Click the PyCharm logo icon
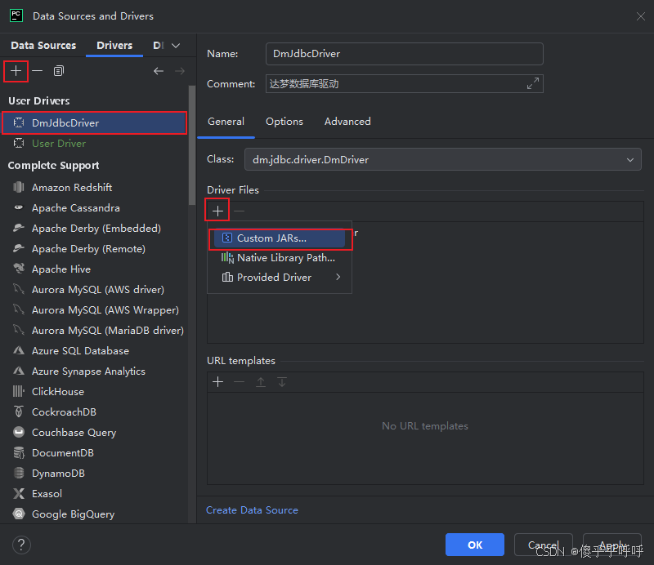The height and width of the screenshot is (565, 654). pyautogui.click(x=16, y=16)
